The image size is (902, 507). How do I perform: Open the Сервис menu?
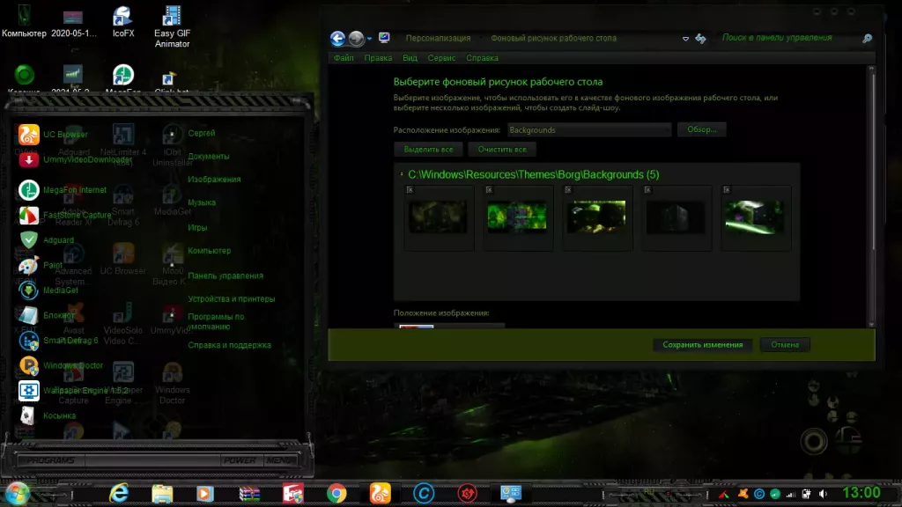(x=441, y=58)
